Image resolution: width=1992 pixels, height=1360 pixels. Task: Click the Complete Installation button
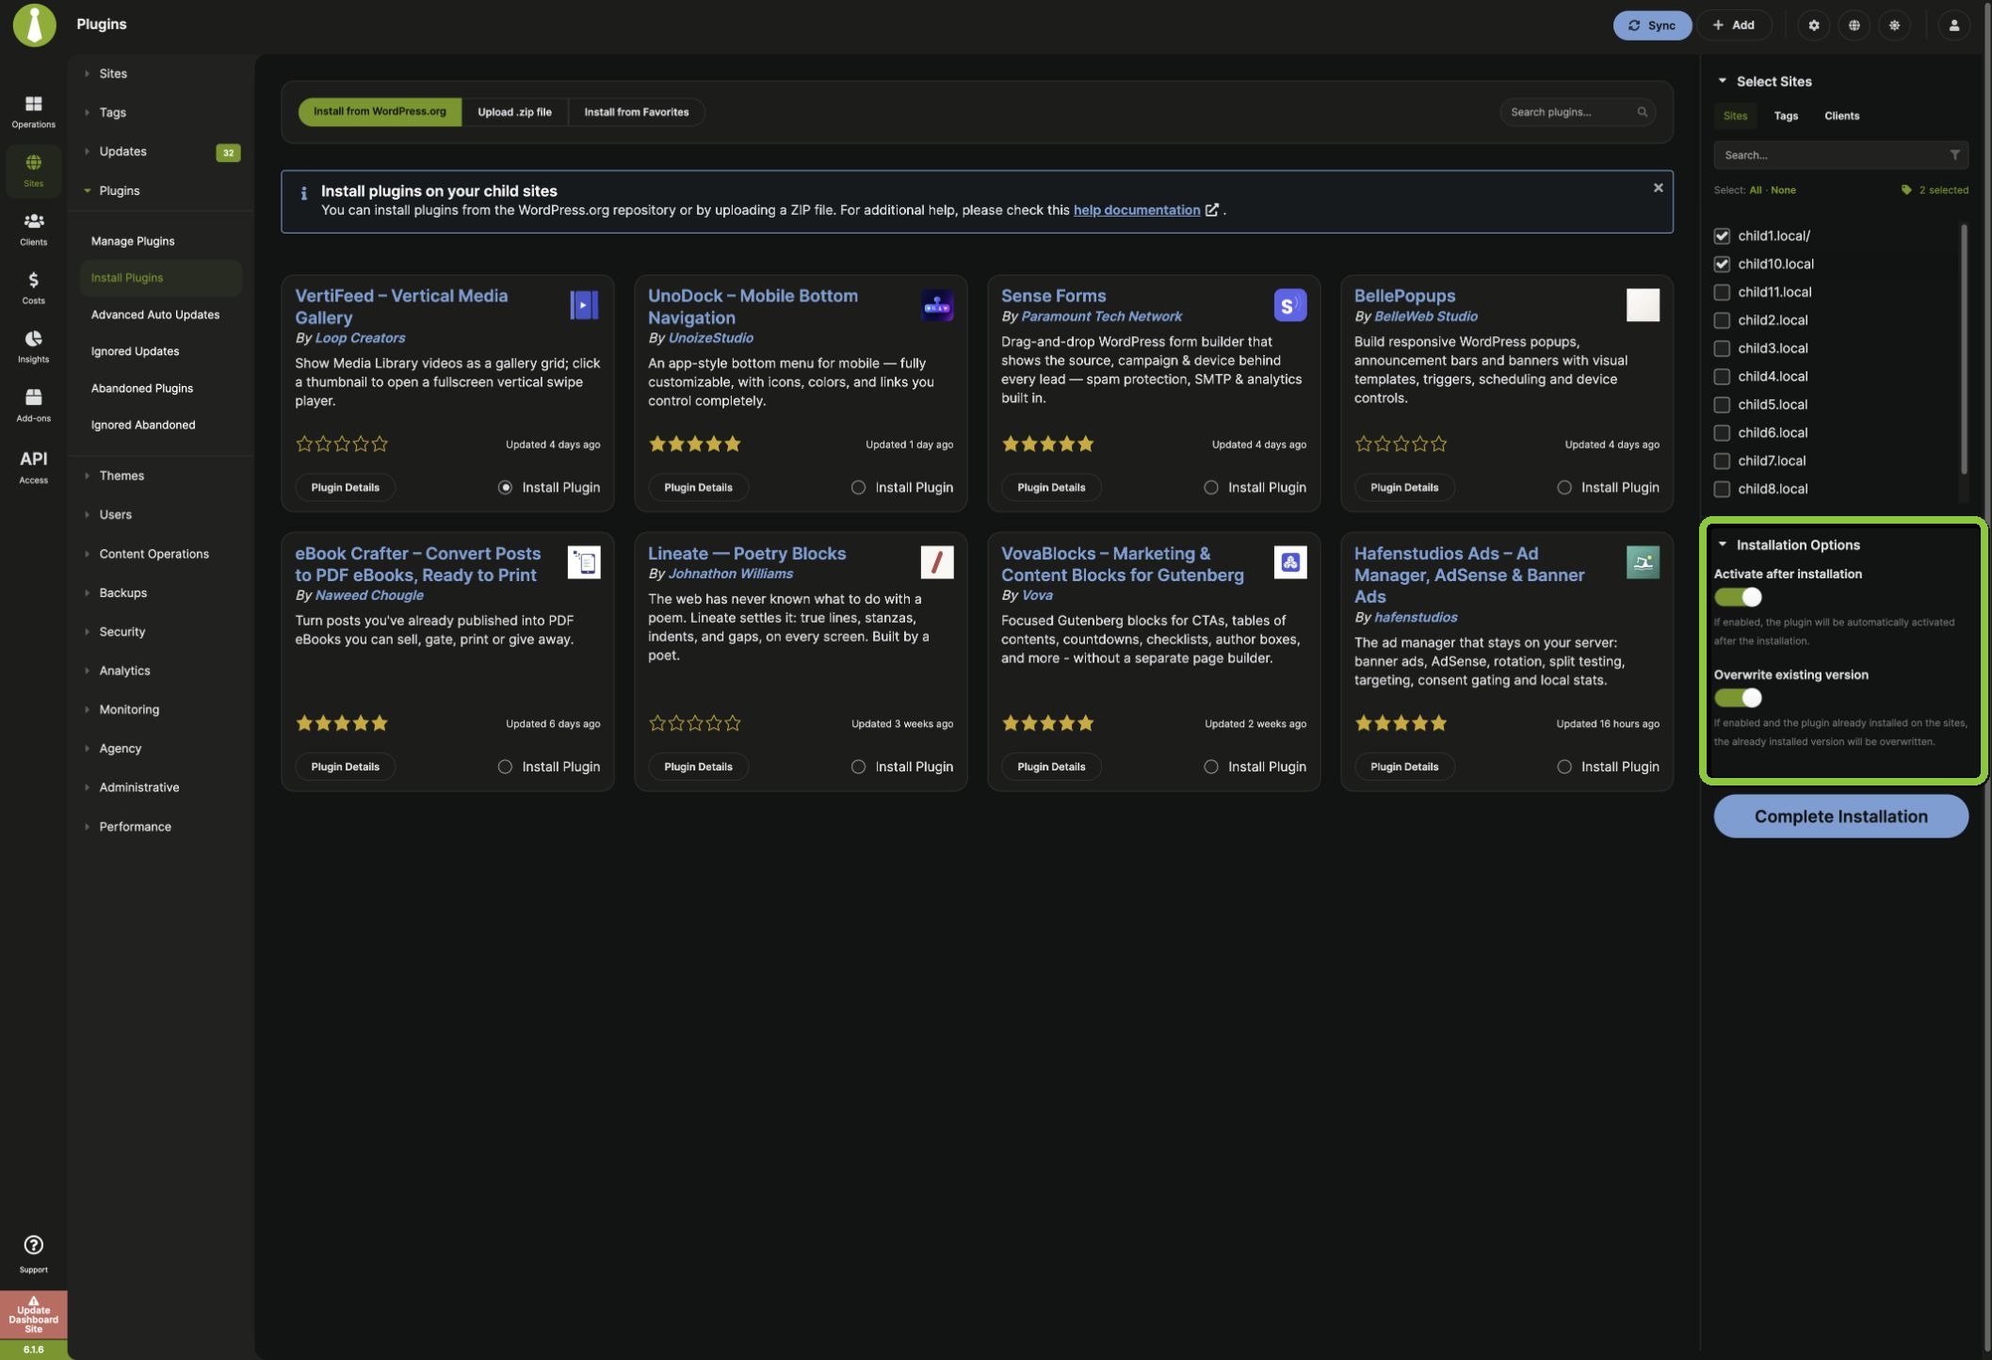(x=1840, y=817)
